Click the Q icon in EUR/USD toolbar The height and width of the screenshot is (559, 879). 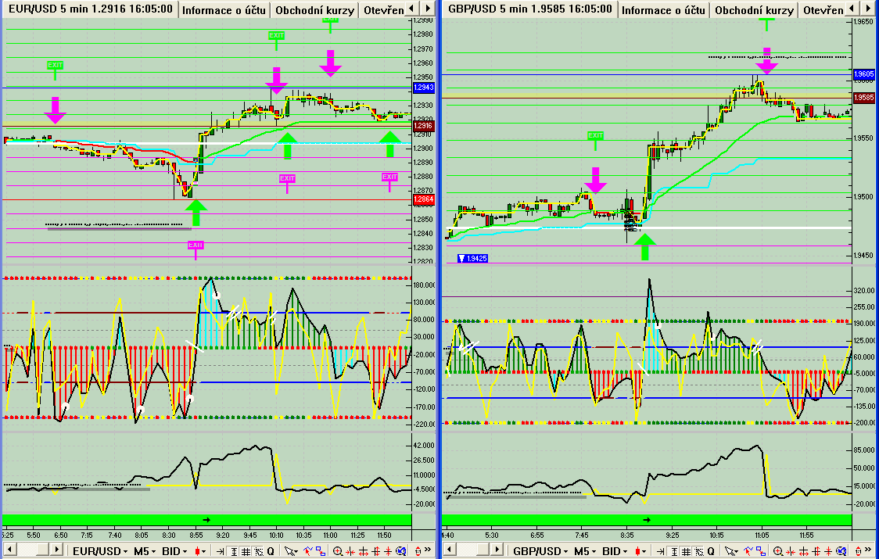(271, 551)
